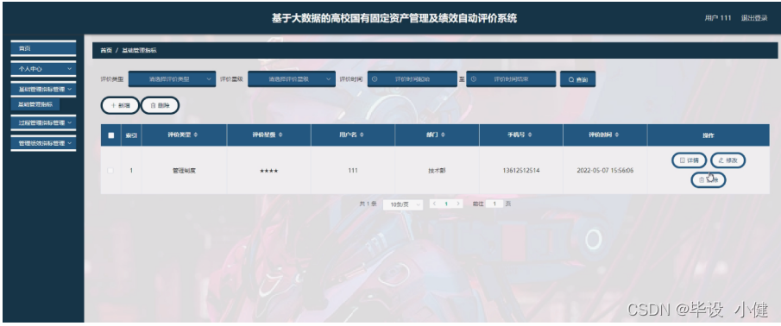
Task: Sort by 评价时间 column arrows
Action: [x=617, y=135]
